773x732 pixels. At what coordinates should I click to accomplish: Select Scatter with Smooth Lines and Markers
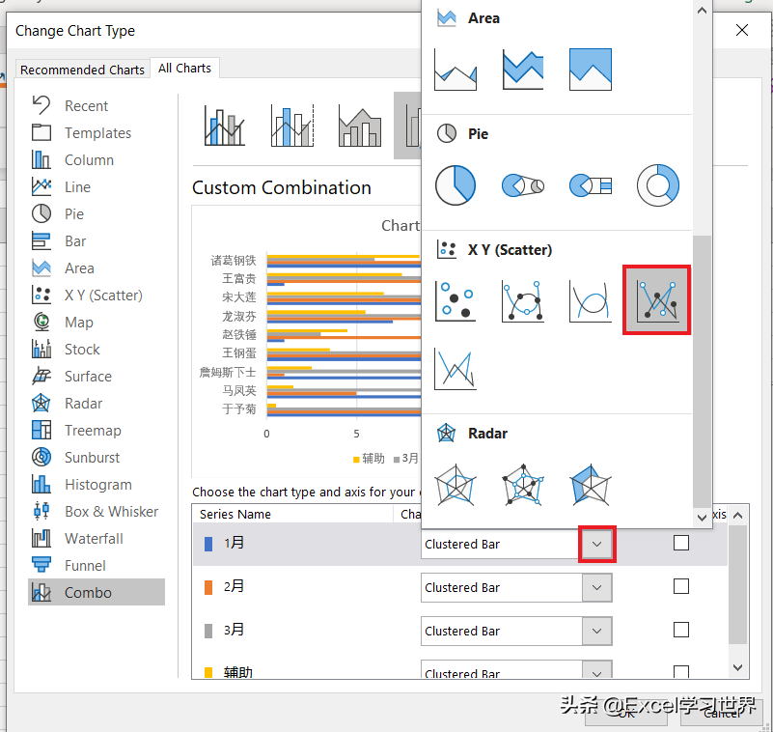(522, 301)
